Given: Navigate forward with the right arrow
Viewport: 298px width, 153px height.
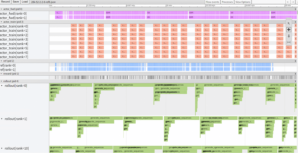Looking at the screenshot, I should pos(293,2).
